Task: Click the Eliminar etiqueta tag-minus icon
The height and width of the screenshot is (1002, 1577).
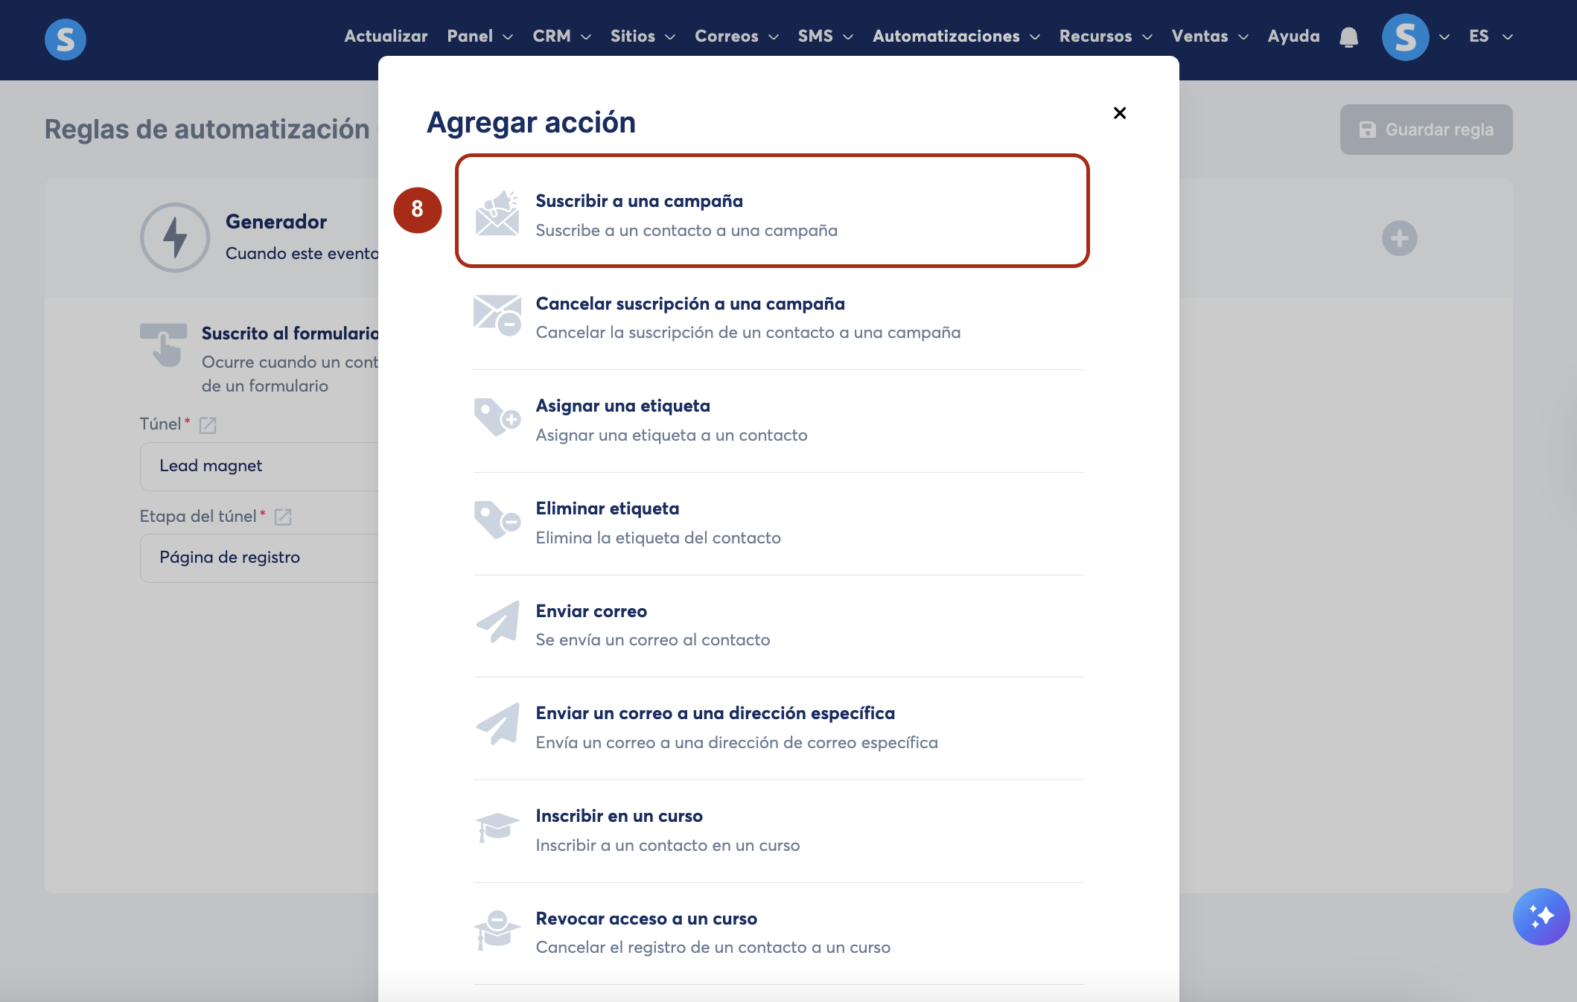Action: 497,520
